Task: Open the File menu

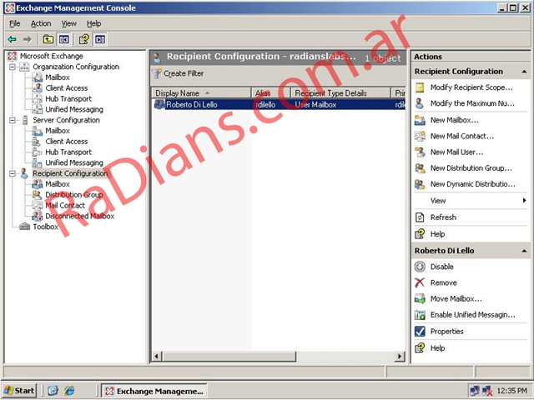Action: [x=15, y=23]
